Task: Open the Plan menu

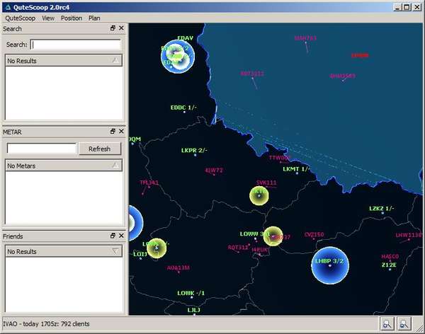Action: pos(94,18)
